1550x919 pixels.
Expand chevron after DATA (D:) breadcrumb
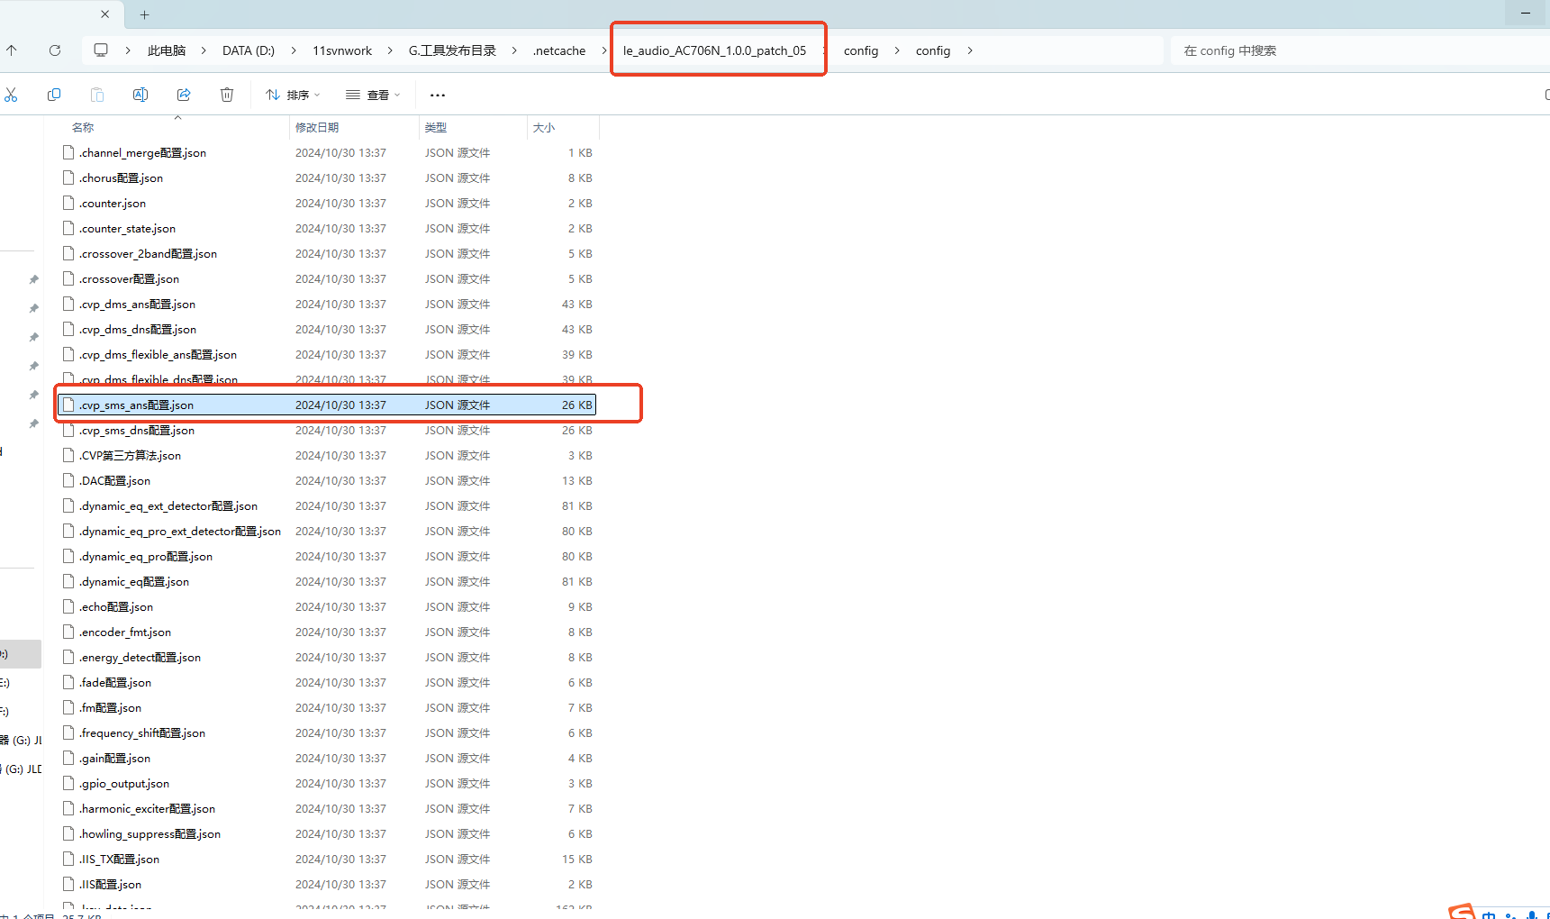(x=294, y=50)
